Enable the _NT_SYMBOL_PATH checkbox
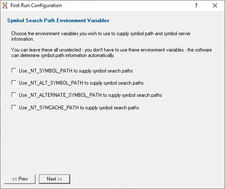225x189 pixels. click(x=14, y=71)
